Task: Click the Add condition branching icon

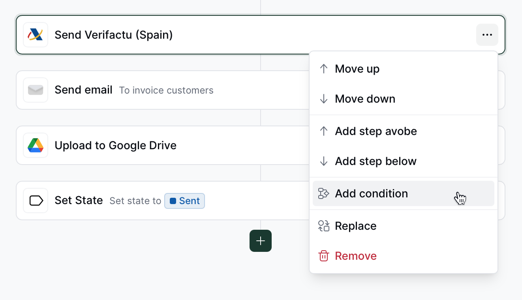Action: click(x=324, y=193)
